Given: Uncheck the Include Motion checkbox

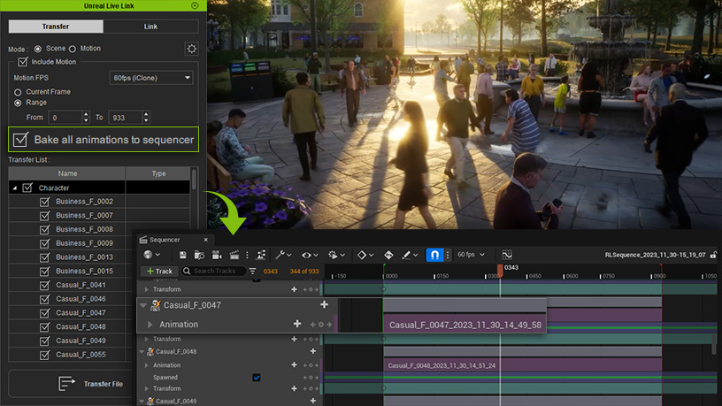Looking at the screenshot, I should pyautogui.click(x=23, y=62).
